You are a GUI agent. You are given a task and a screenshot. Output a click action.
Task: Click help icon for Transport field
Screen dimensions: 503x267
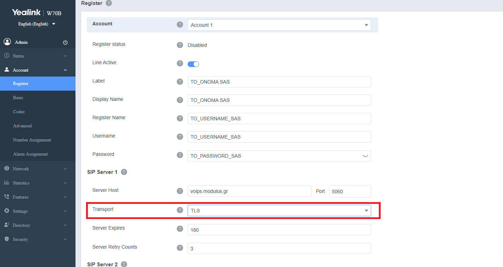(180, 210)
